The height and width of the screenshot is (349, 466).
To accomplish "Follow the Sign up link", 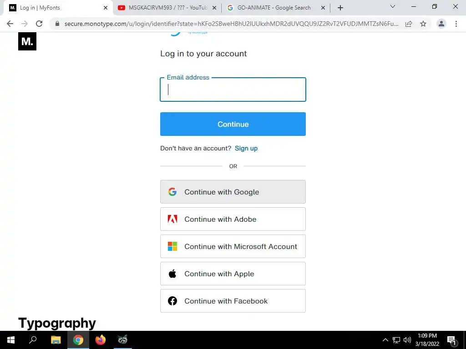I will [x=246, y=149].
